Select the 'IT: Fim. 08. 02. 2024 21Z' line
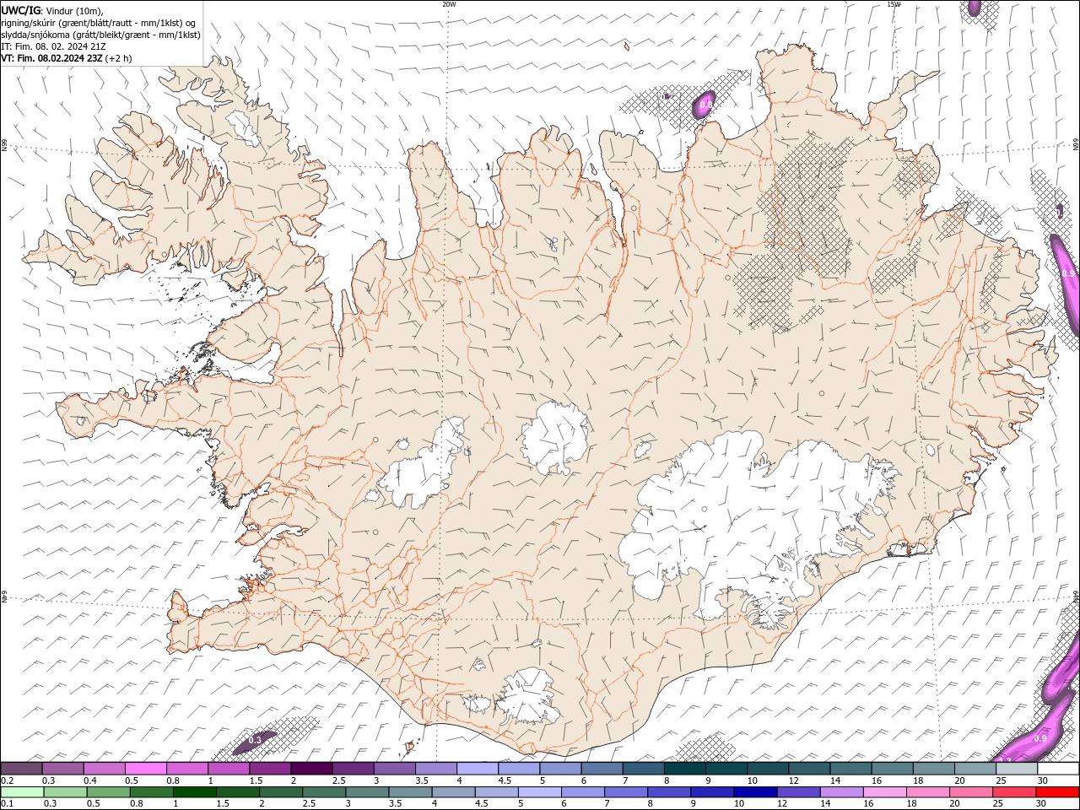The height and width of the screenshot is (810, 1080). [x=53, y=46]
